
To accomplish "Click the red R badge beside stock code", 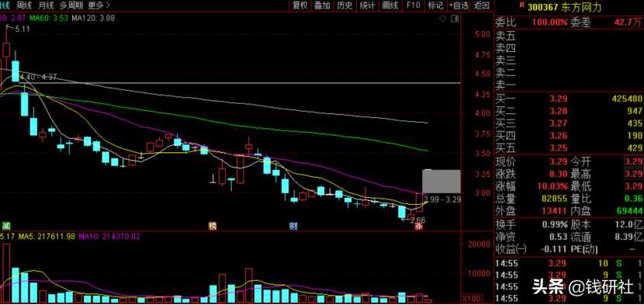I will click(521, 5).
